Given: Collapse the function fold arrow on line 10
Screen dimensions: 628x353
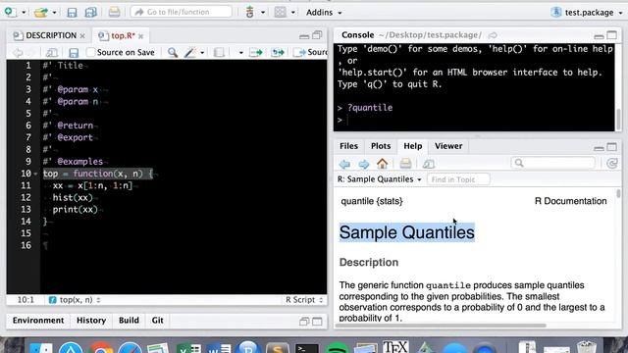Looking at the screenshot, I should [35, 174].
